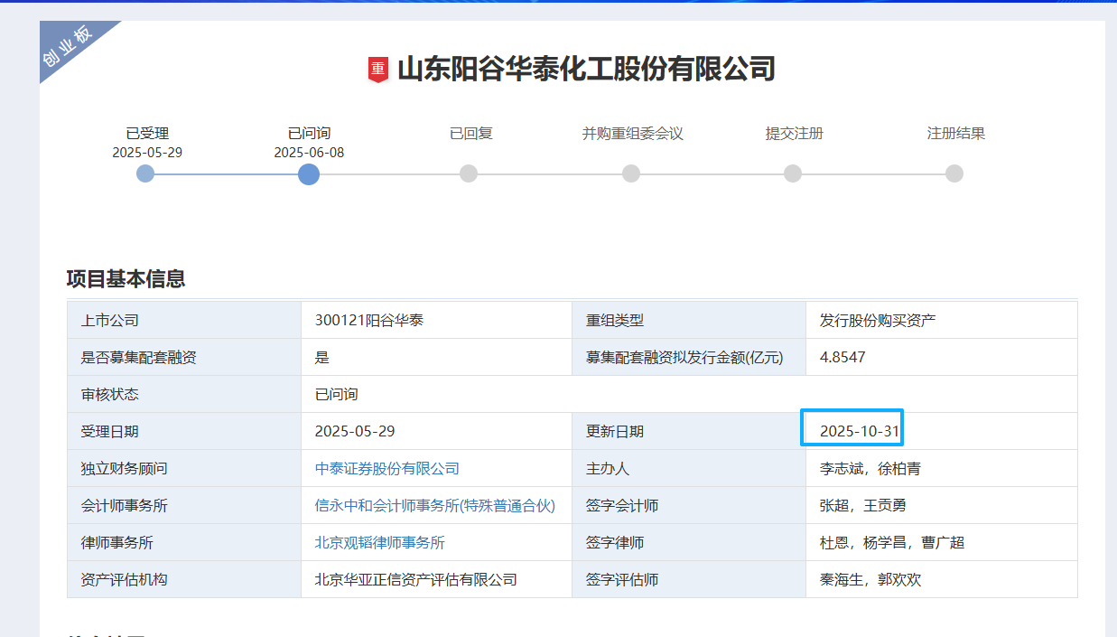
Task: Click the 已回复 stage label text
Action: coord(471,134)
